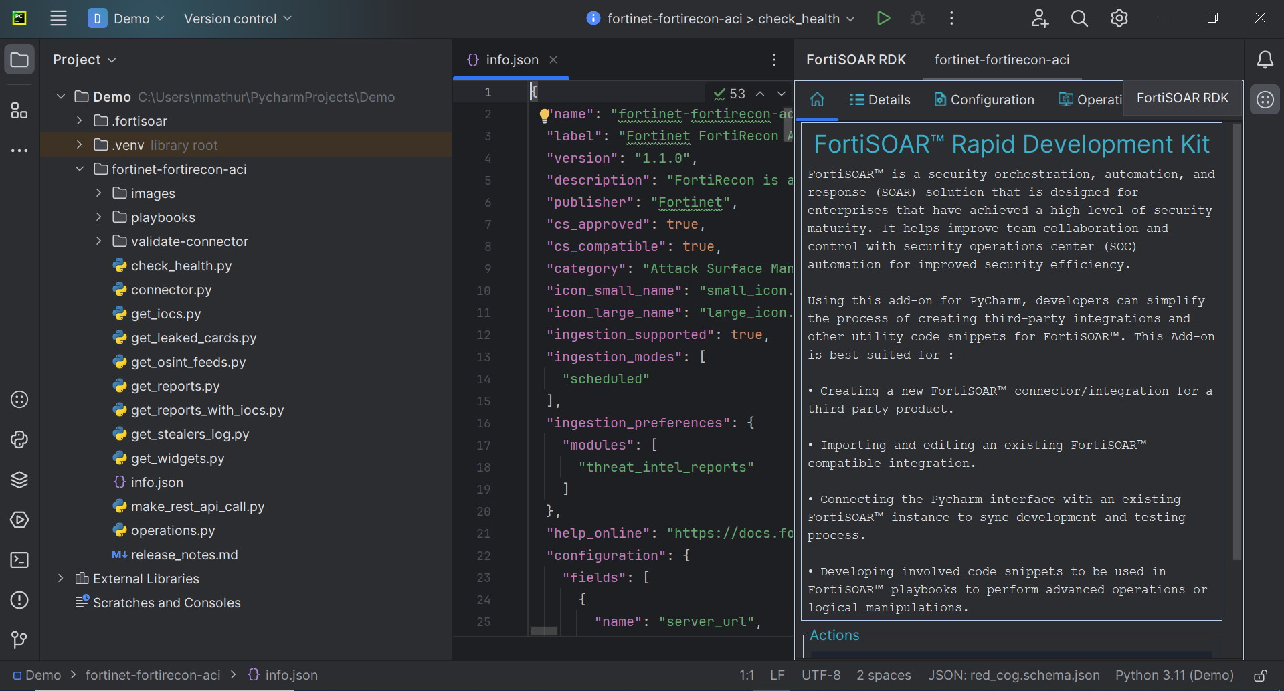Viewport: 1284px width, 691px height.
Task: Open the Problems tool window
Action: click(19, 600)
